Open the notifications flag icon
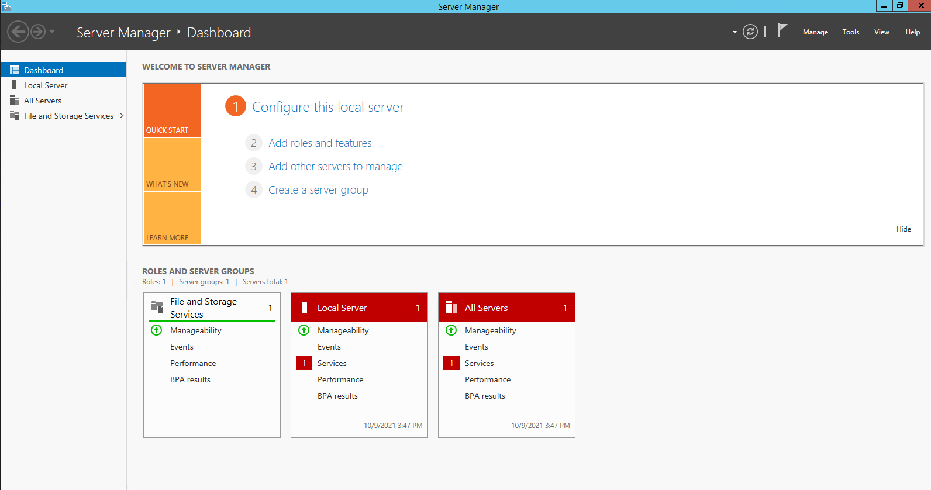The image size is (931, 490). click(x=782, y=31)
